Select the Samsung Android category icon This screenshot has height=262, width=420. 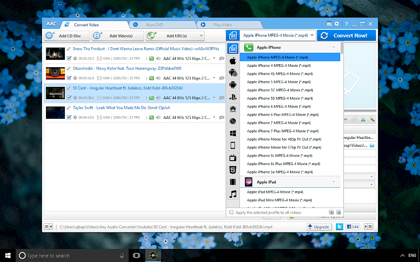point(232,72)
